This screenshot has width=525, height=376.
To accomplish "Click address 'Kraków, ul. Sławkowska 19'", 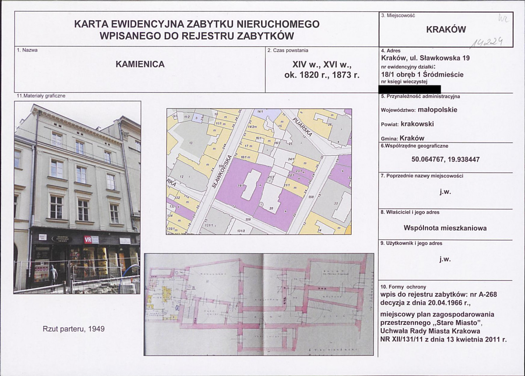I will coord(425,58).
